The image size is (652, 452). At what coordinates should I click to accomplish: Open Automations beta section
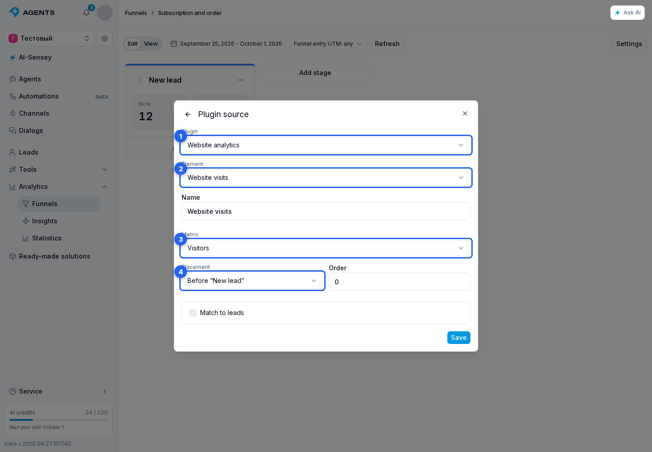59,96
